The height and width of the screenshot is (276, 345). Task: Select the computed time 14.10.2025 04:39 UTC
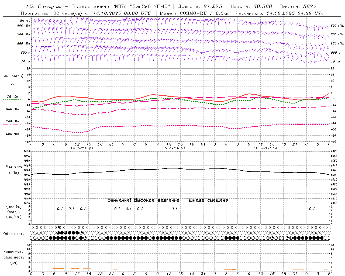pos(295,13)
